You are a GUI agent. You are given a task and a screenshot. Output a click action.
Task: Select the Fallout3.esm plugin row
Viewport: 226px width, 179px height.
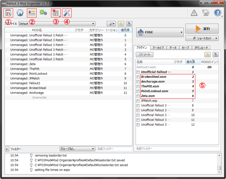pyautogui.click(x=177, y=67)
